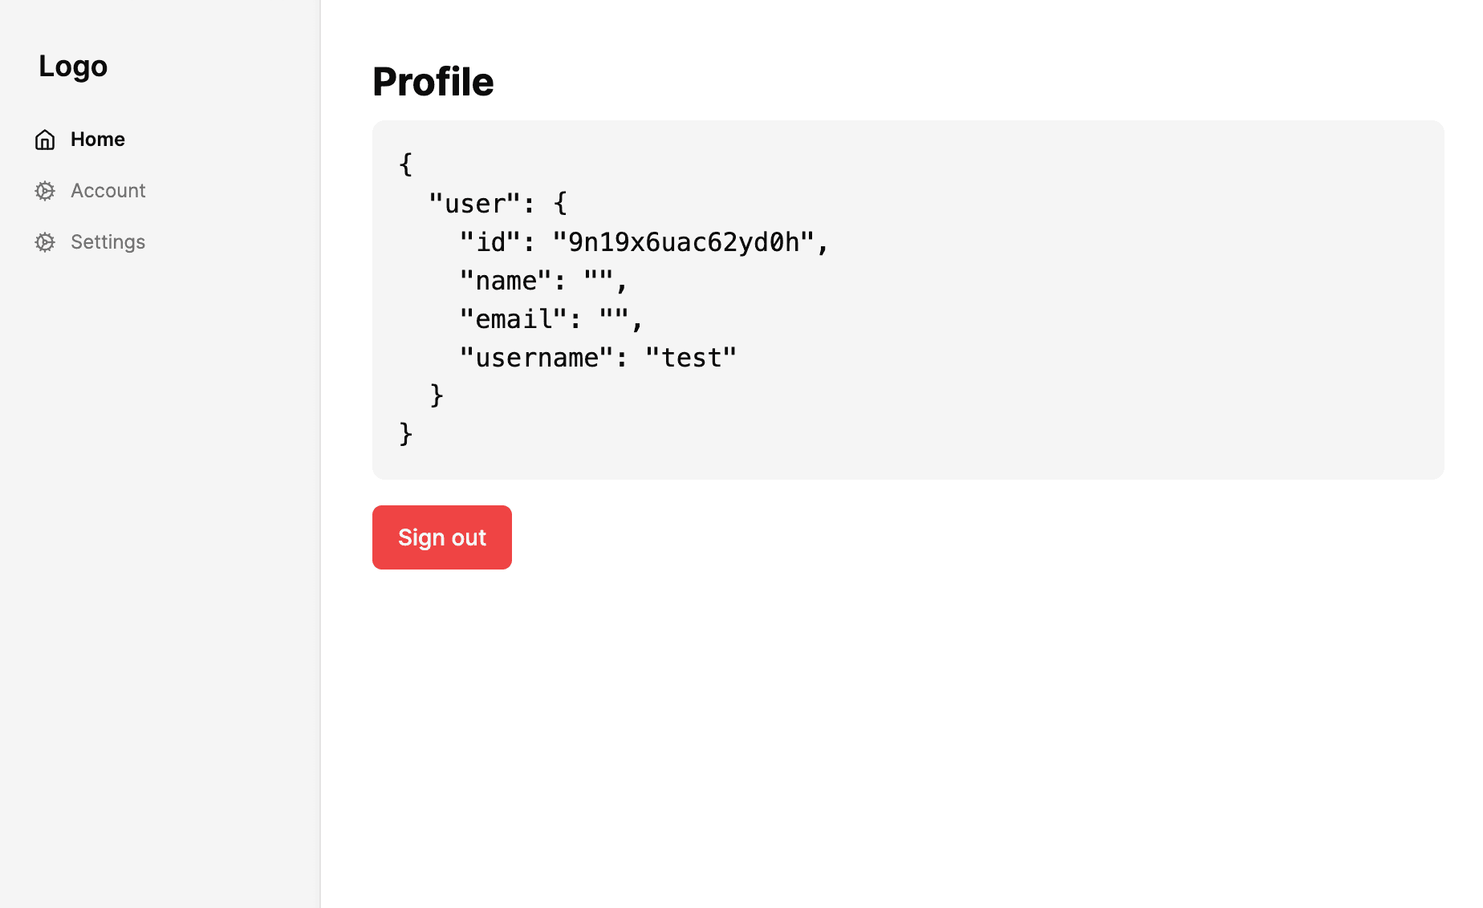Image resolution: width=1483 pixels, height=908 pixels.
Task: Select the "name" line in the JSON
Action: (543, 281)
